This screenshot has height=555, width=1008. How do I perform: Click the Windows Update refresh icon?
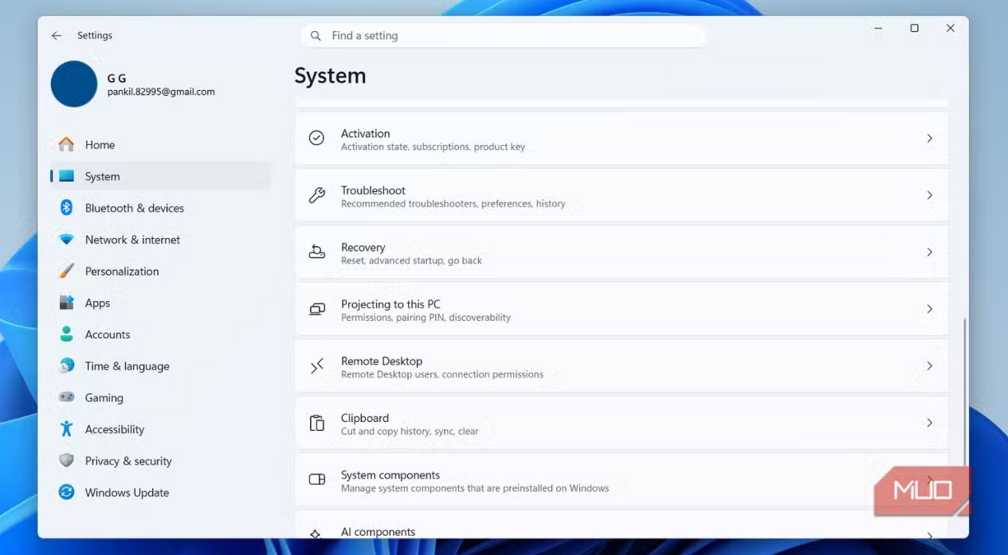click(x=67, y=492)
